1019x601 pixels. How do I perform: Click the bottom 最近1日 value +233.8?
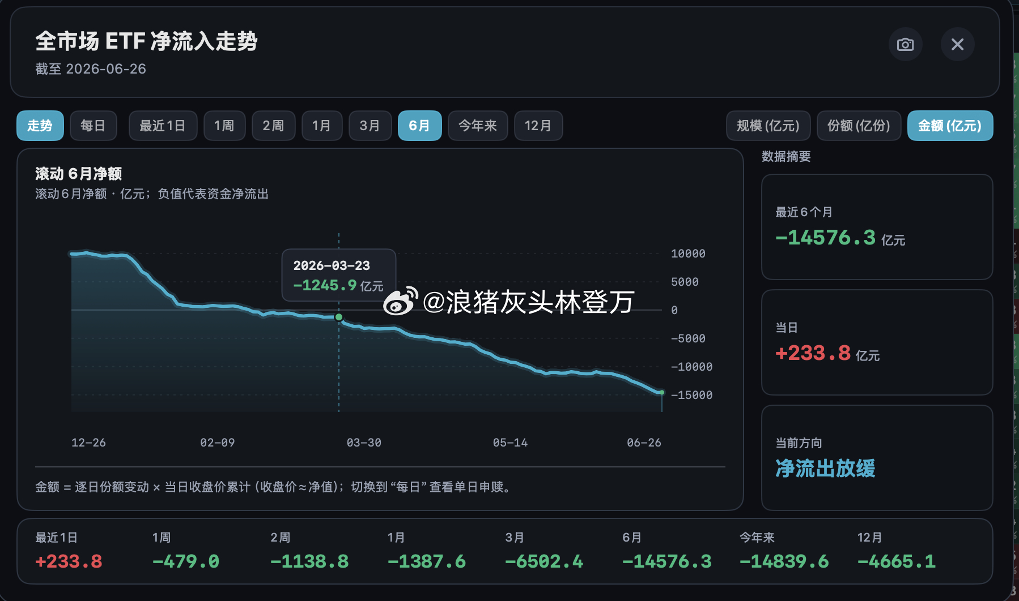pos(69,561)
